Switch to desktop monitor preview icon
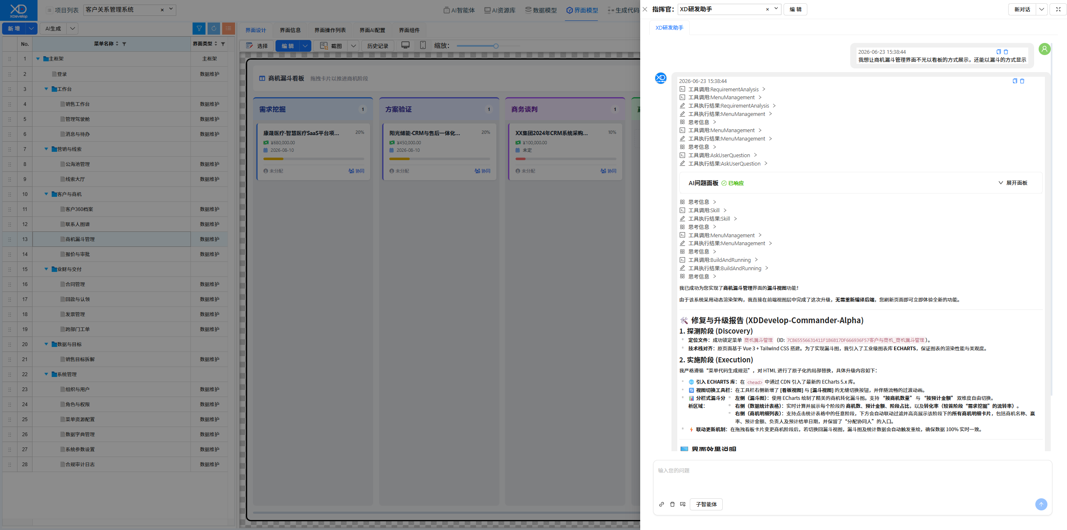The width and height of the screenshot is (1067, 530). tap(405, 45)
